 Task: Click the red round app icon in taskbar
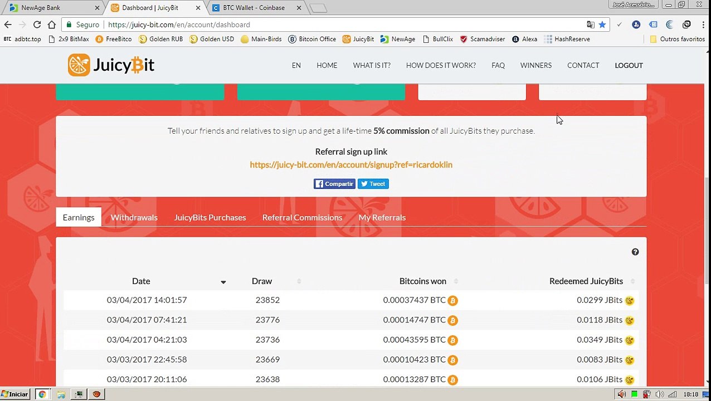point(96,394)
